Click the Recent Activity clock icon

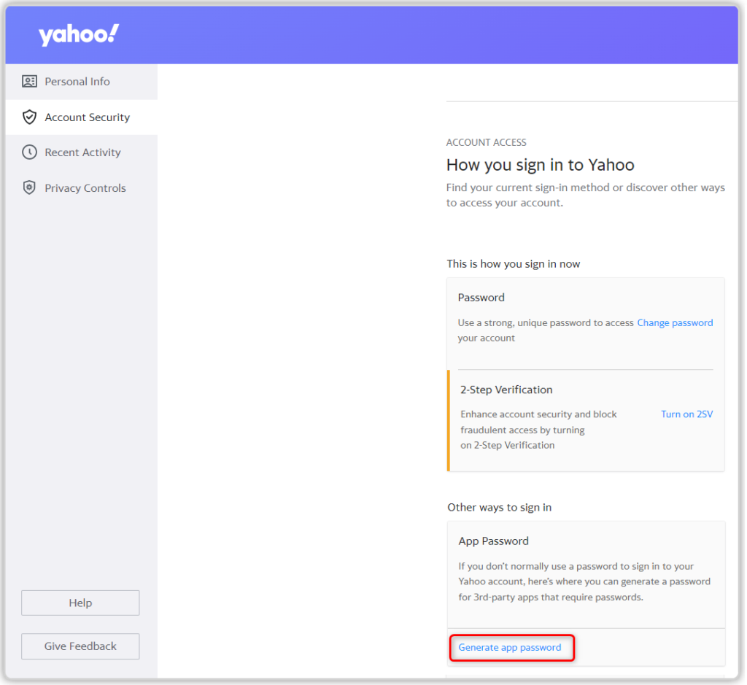click(x=29, y=152)
